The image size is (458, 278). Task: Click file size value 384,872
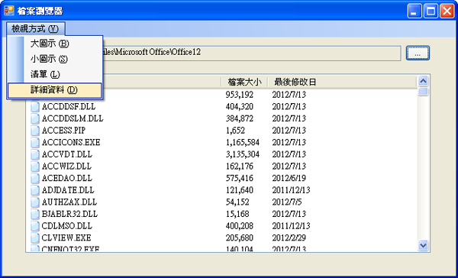point(240,118)
